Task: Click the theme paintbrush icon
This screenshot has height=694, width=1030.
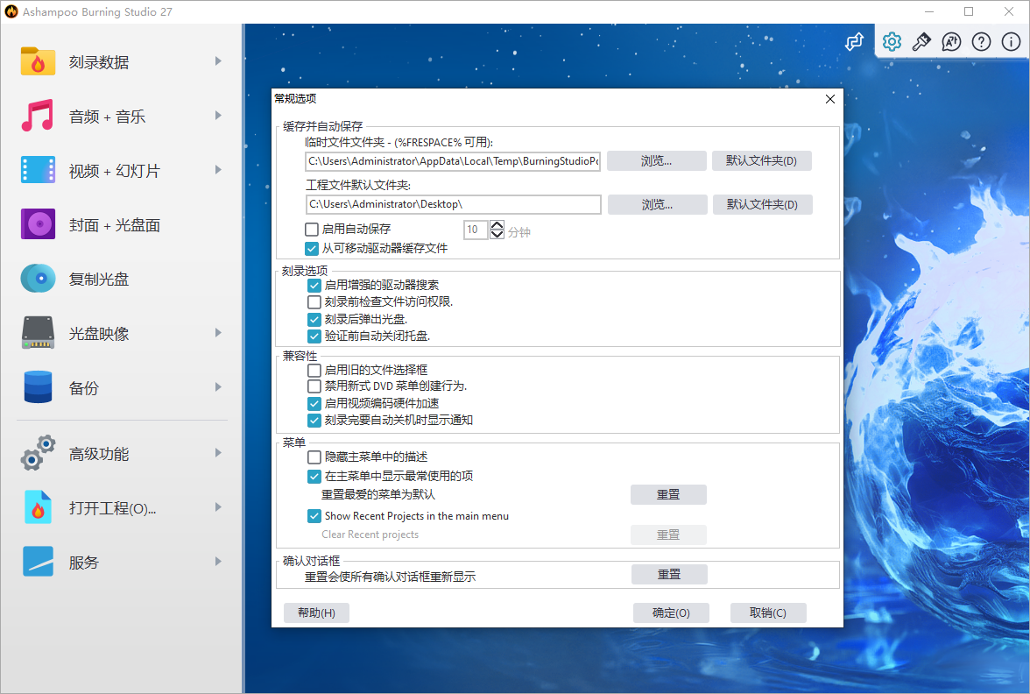Action: click(x=921, y=41)
